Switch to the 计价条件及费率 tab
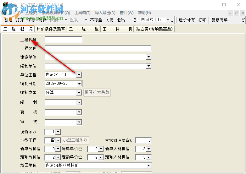Viewport: 246px width, 174px height. [x=51, y=29]
